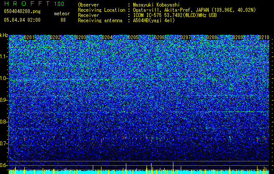Viewport: 274px width, 174px height.
Task: Select the filename 0504040200.png
Action: coord(22,12)
